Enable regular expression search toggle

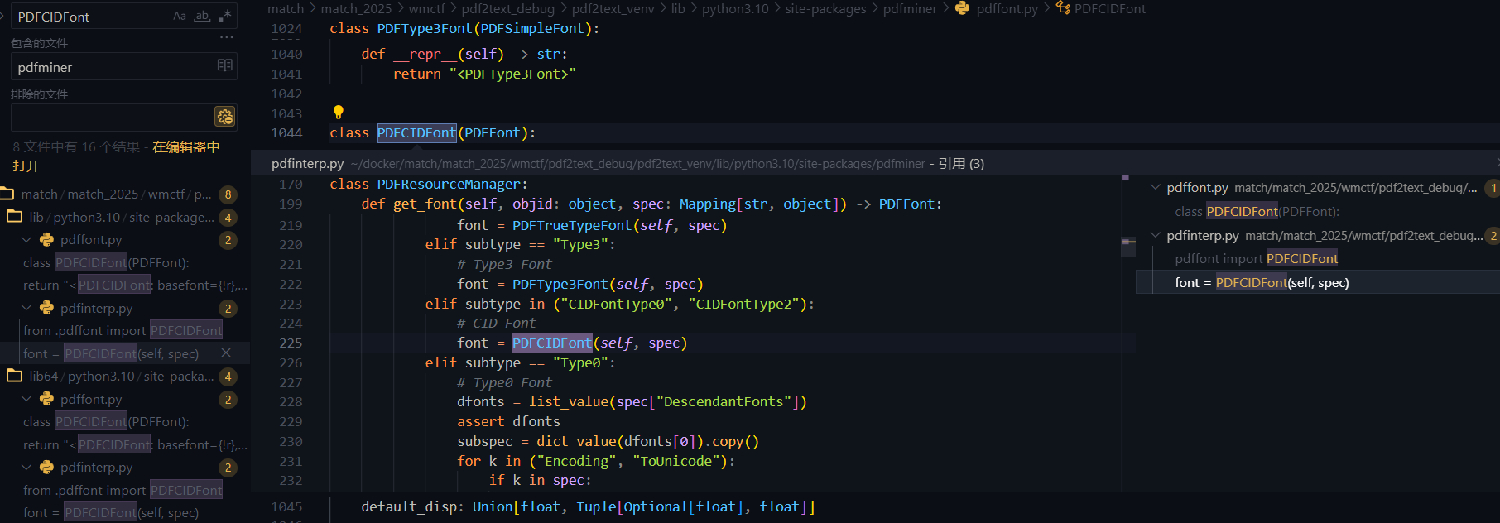(x=224, y=16)
